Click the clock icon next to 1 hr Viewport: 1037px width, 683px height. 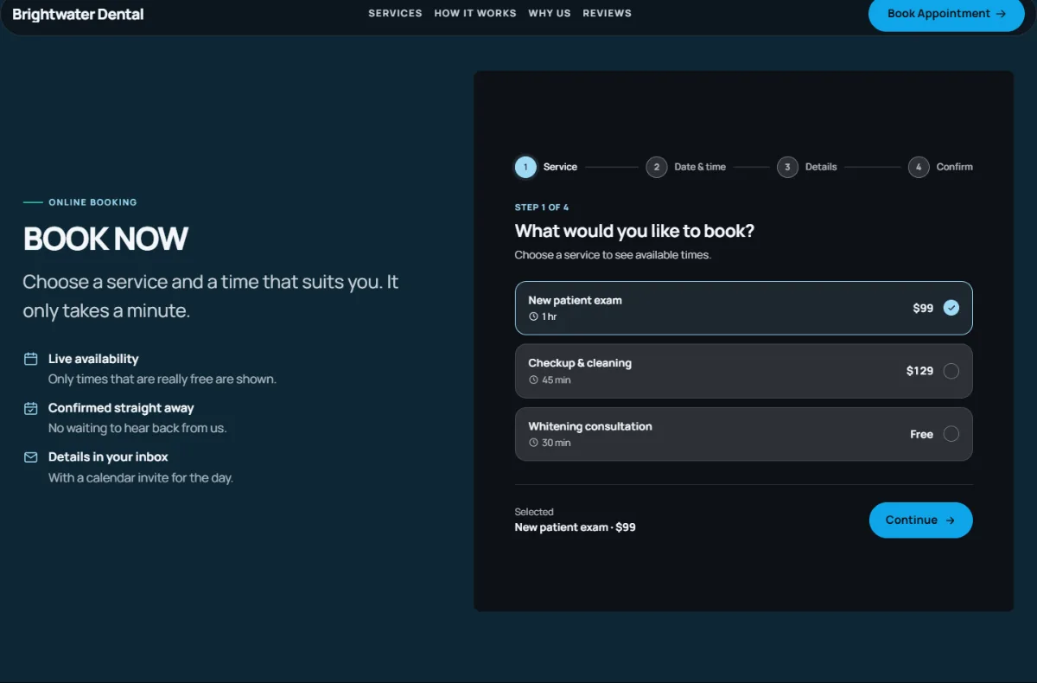coord(533,317)
